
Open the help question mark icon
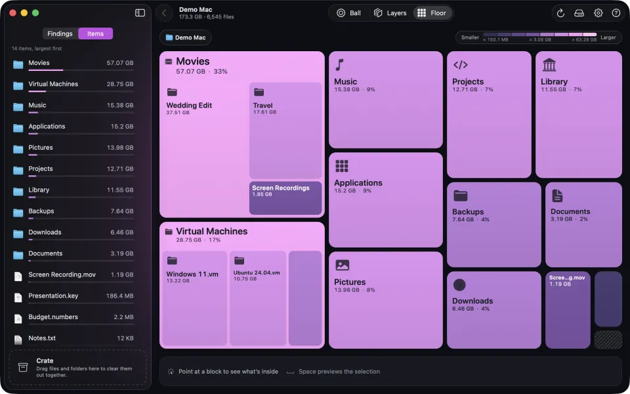616,13
